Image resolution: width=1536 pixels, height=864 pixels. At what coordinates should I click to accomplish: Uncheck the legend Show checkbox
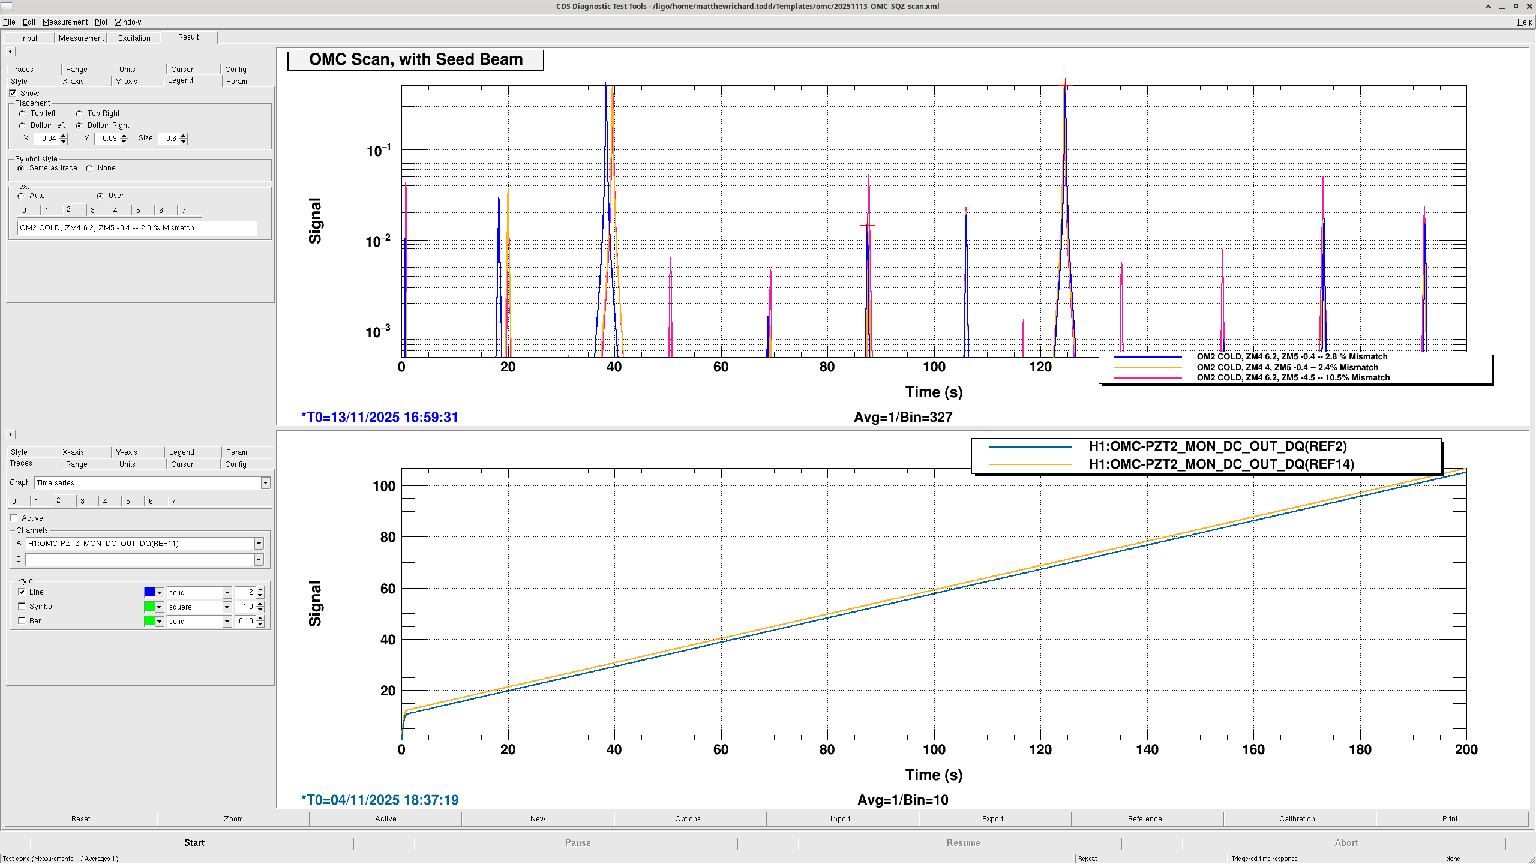tap(13, 94)
